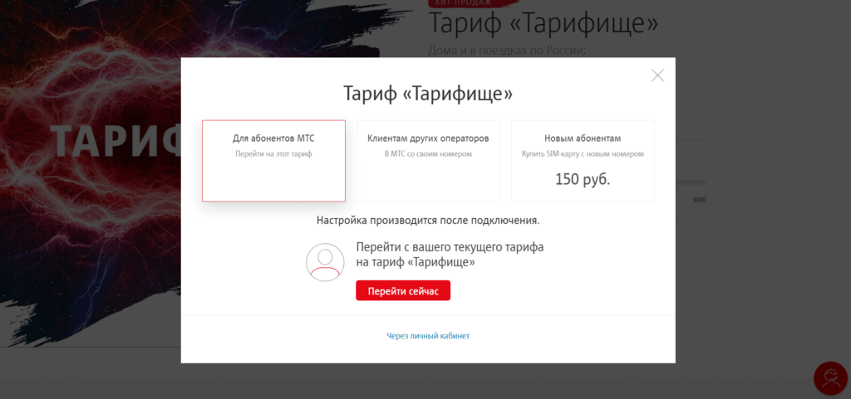851x399 pixels.
Task: Click «Купить SIM-карту с новым номером» caption
Action: click(583, 154)
